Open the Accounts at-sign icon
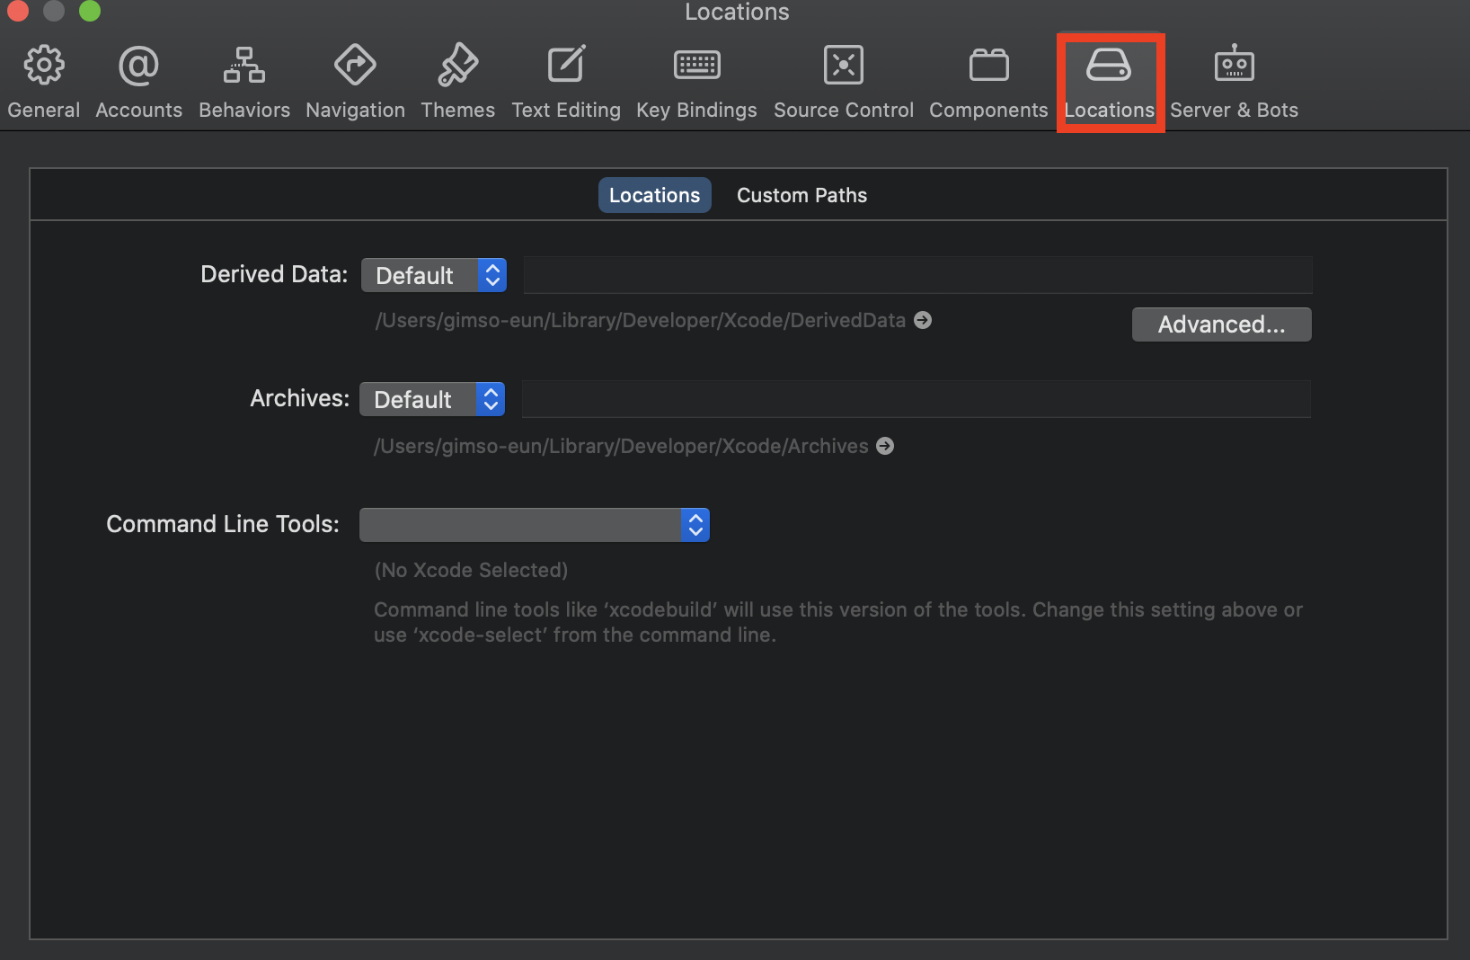This screenshot has width=1470, height=960. coord(138,65)
